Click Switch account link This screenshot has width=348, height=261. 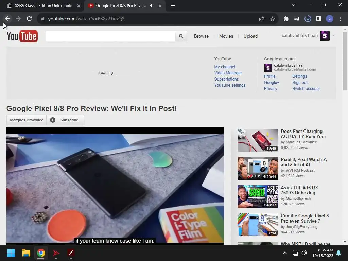(x=306, y=89)
